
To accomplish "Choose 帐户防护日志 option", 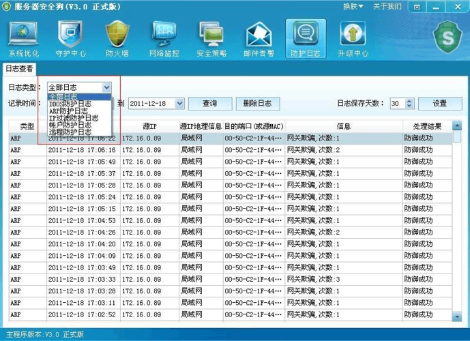I will (x=79, y=125).
